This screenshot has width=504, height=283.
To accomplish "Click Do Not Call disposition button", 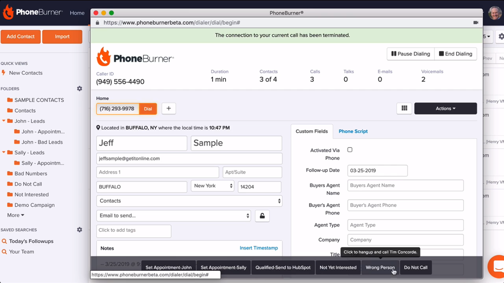I will tap(416, 268).
